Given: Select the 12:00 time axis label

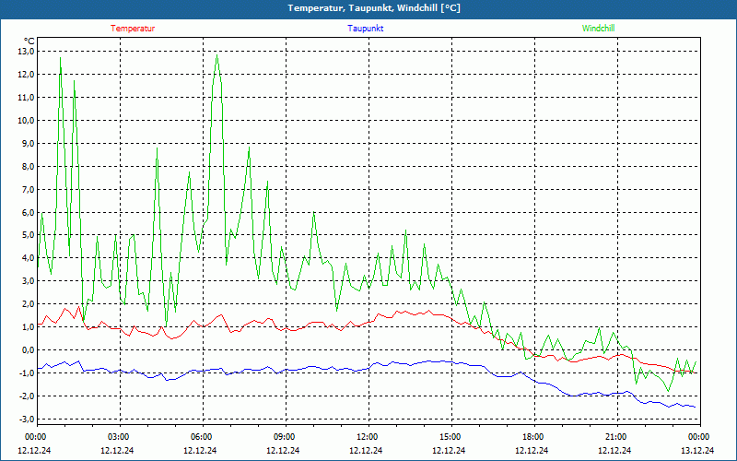Looking at the screenshot, I should [368, 437].
